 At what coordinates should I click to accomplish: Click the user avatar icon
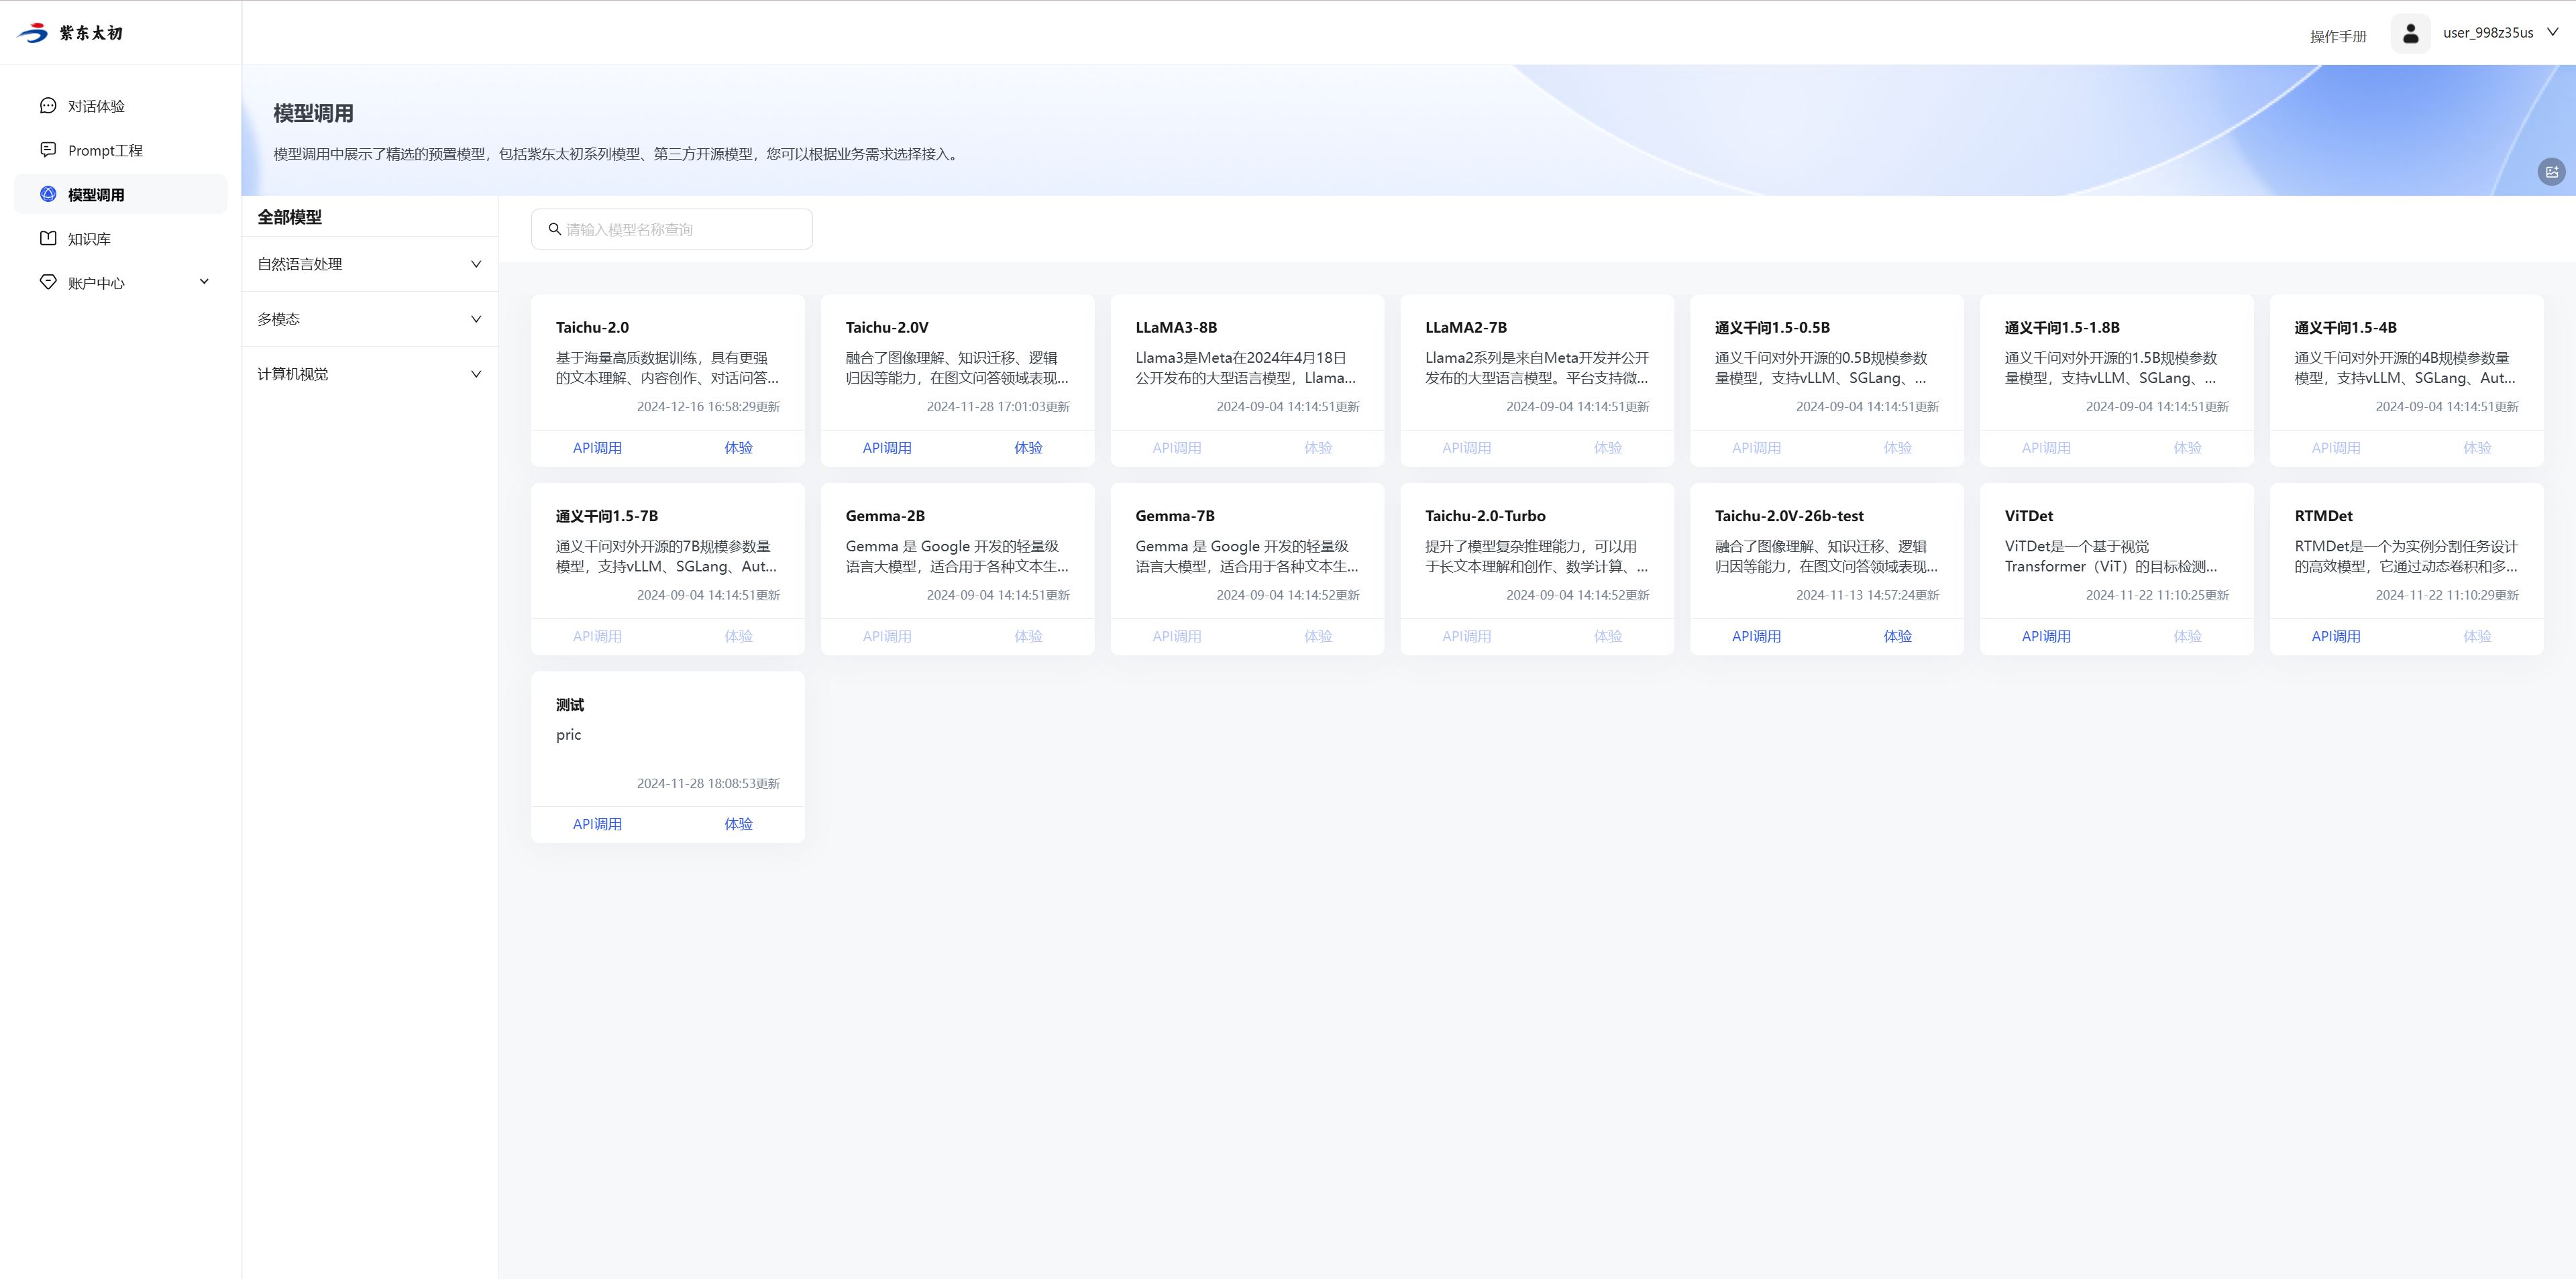tap(2410, 33)
